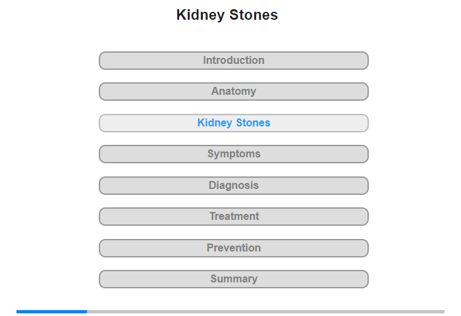Open the Treatment section
The width and height of the screenshot is (461, 316).
(234, 217)
